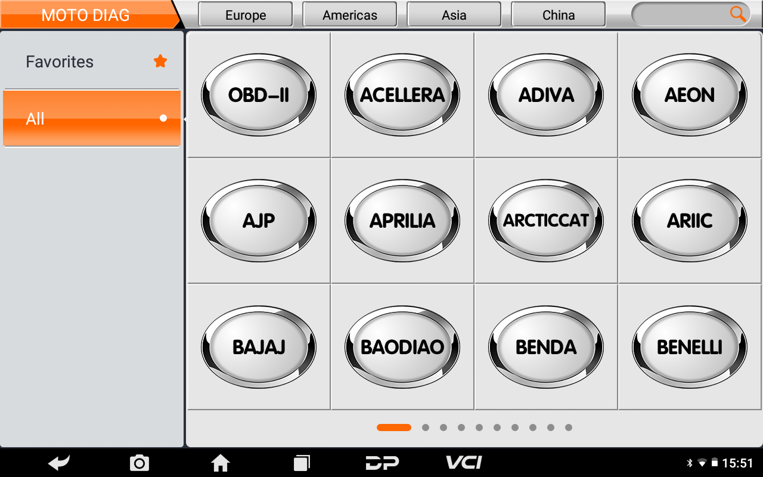The image size is (763, 477).
Task: Switch to the Europe tab
Action: click(246, 14)
